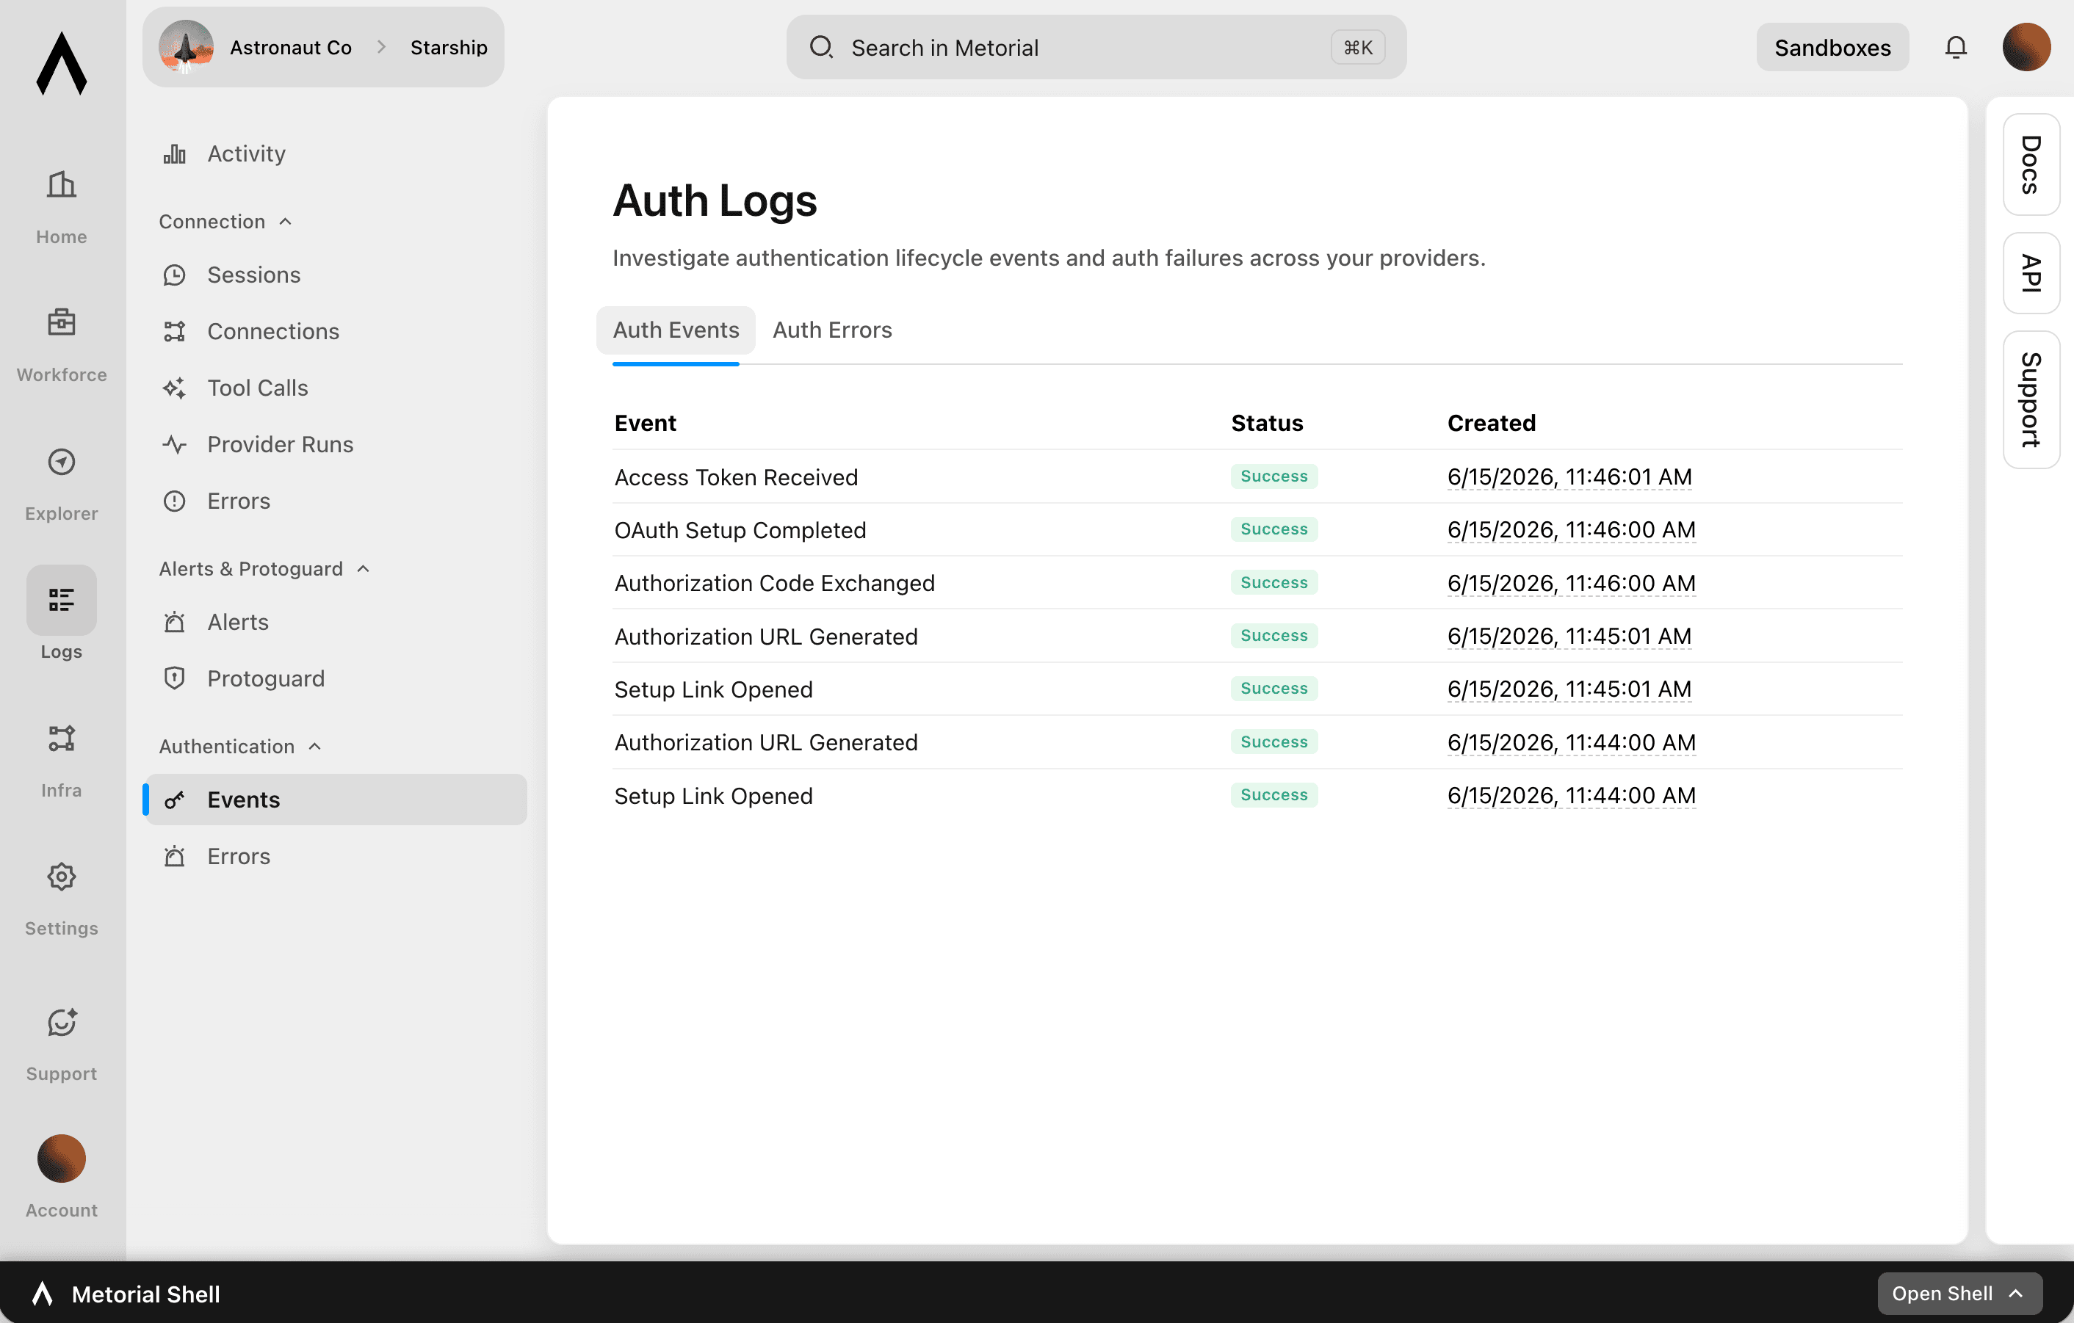Click the Protoguard shield icon
The height and width of the screenshot is (1323, 2074).
tap(175, 678)
